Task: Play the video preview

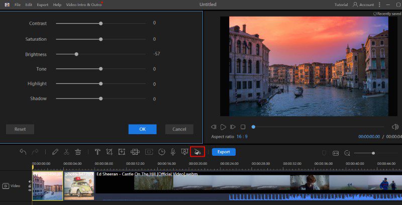Action: tap(223, 127)
